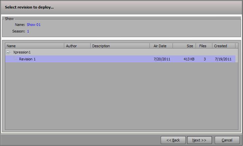Sort by the Size column header
The image size is (243, 146).
[184, 46]
